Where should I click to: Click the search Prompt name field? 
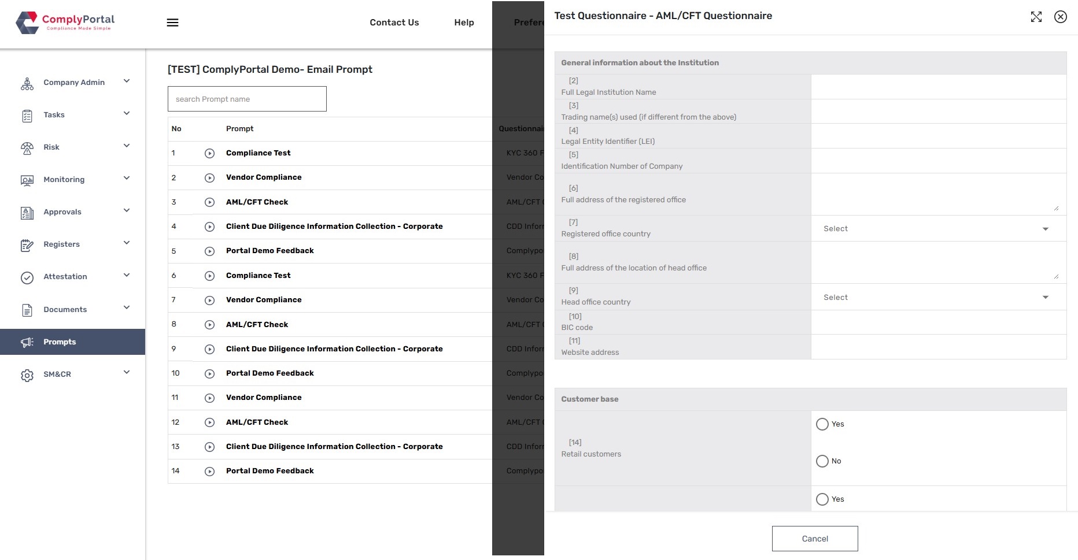(x=247, y=99)
